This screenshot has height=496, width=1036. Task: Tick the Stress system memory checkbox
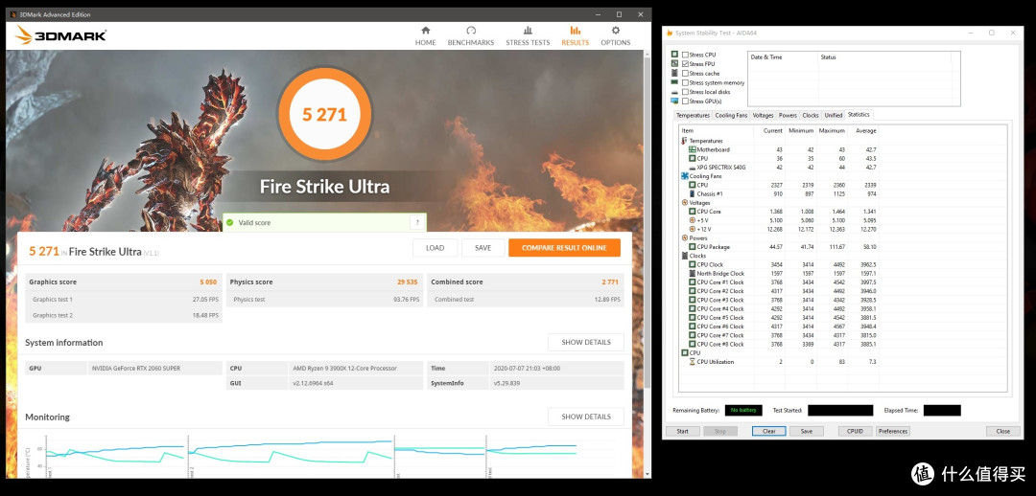[685, 82]
